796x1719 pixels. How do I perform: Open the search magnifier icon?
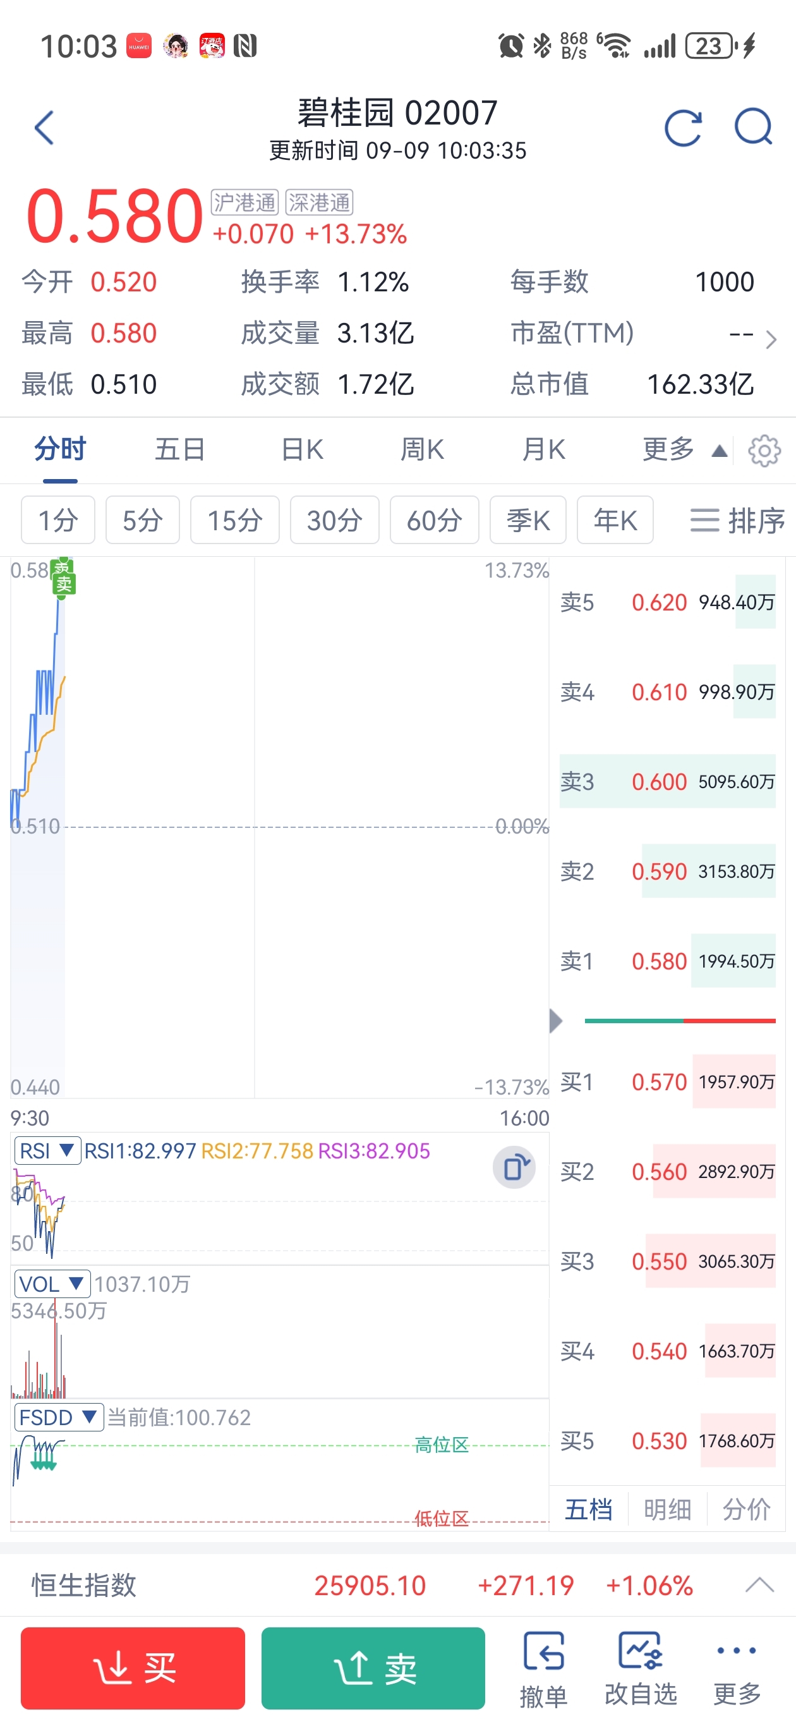753,127
